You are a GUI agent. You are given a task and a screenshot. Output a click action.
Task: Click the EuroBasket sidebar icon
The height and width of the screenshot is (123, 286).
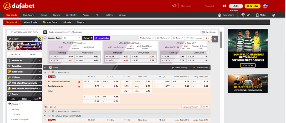pos(9,72)
